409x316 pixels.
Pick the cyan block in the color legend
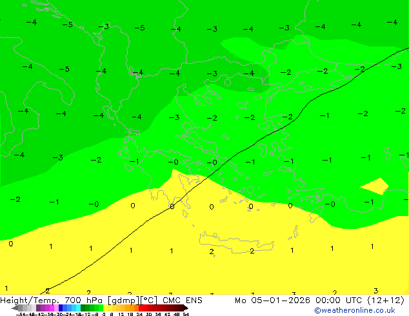78,308
